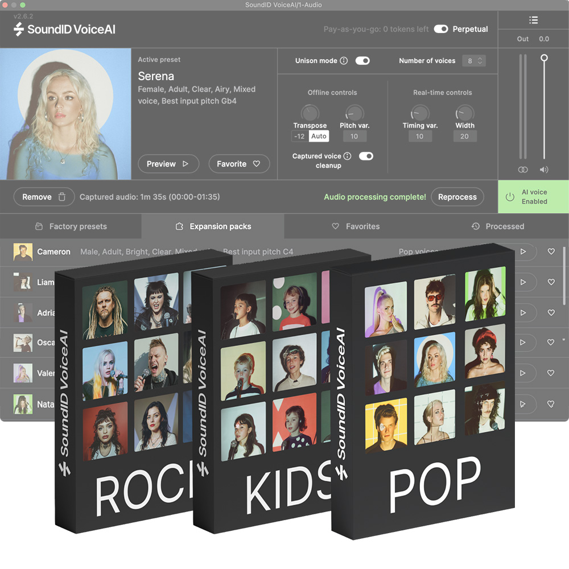Viewport: 569px width, 569px height.
Task: Click the Captured voice cleanup info icon
Action: click(x=347, y=156)
